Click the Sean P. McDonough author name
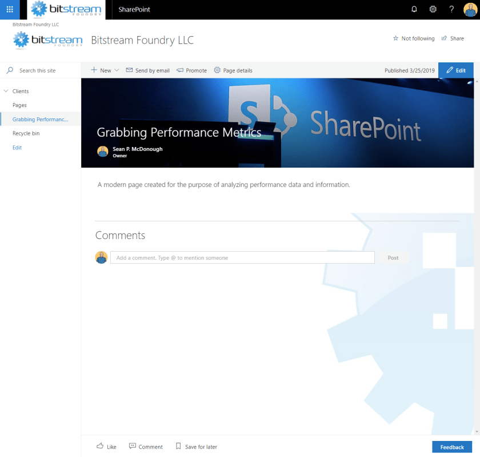This screenshot has height=457, width=480. (x=138, y=149)
